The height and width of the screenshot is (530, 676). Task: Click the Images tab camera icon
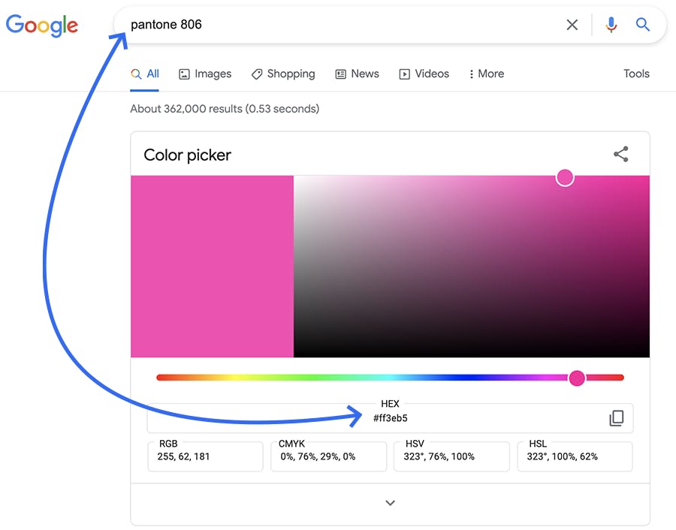[184, 74]
